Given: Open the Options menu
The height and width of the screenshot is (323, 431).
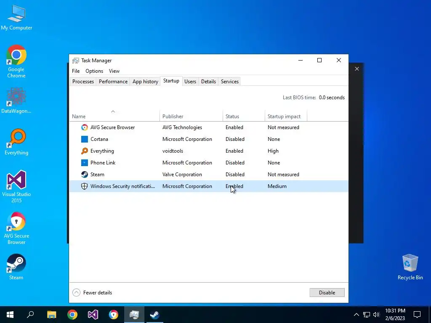Looking at the screenshot, I should 94,71.
